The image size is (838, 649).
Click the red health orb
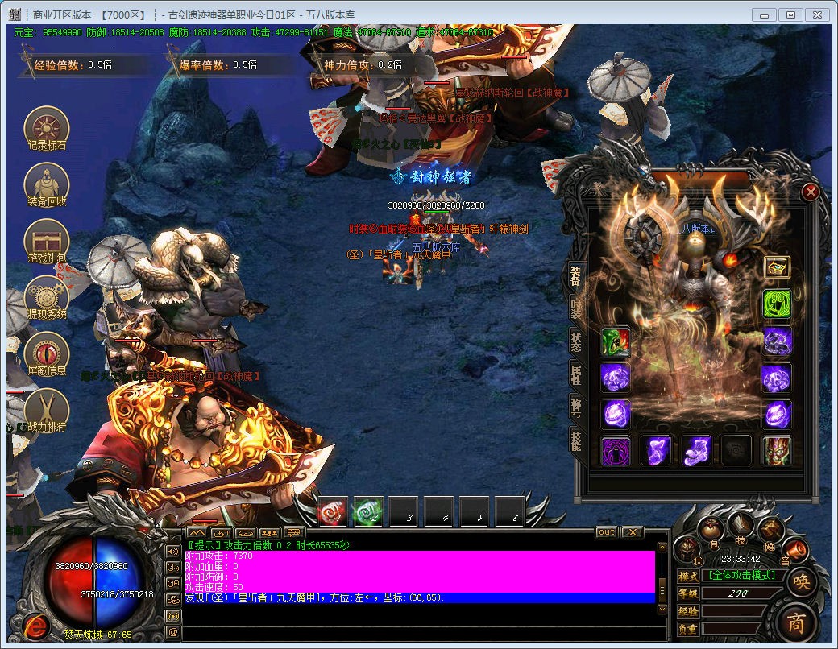pos(70,584)
